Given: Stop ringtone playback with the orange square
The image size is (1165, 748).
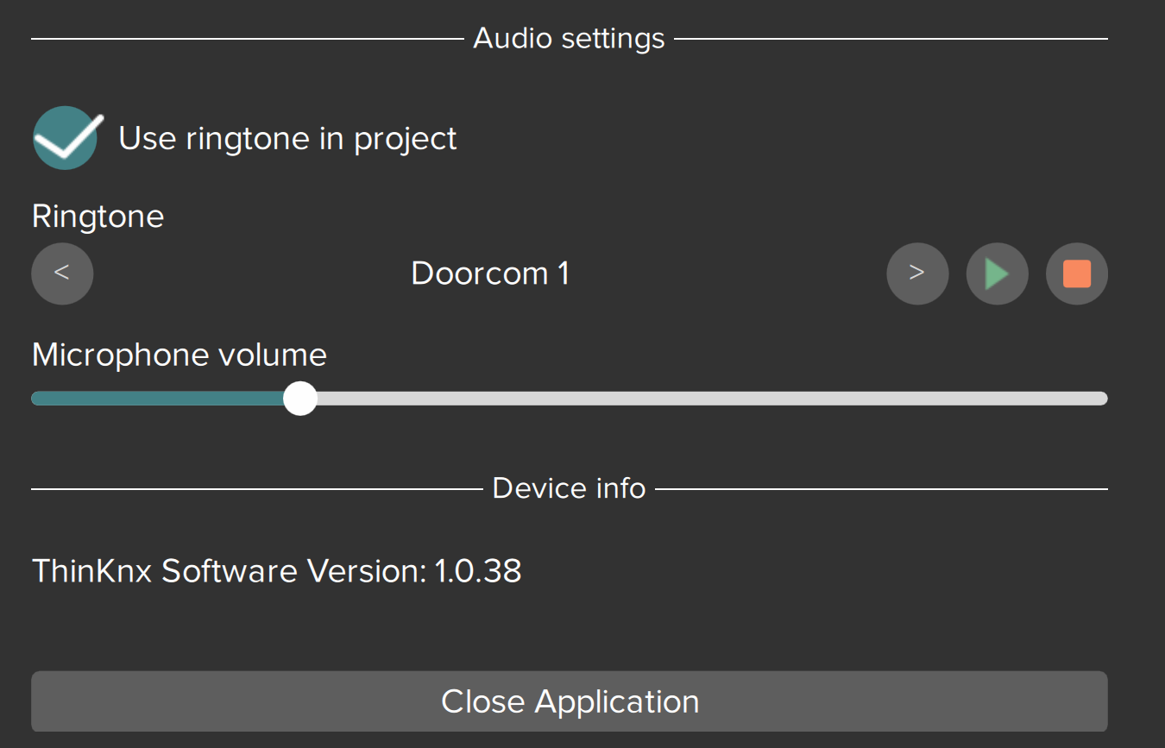Looking at the screenshot, I should click(1076, 274).
